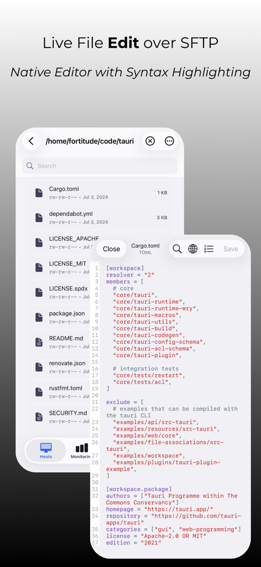Tap the circled X icon next to the path
This screenshot has height=567, width=261.
(150, 141)
